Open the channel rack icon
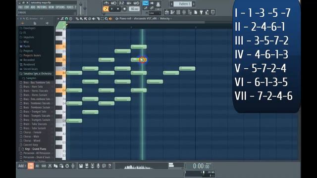This screenshot has height=178, width=317. (x=178, y=12)
